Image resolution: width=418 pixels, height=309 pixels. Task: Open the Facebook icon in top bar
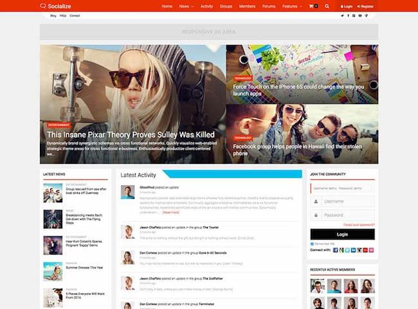[348, 15]
